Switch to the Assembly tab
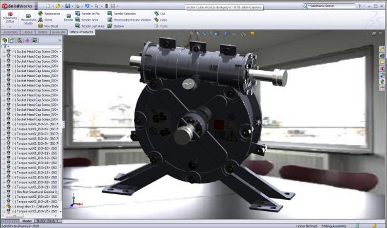The image size is (387, 228). (x=10, y=32)
